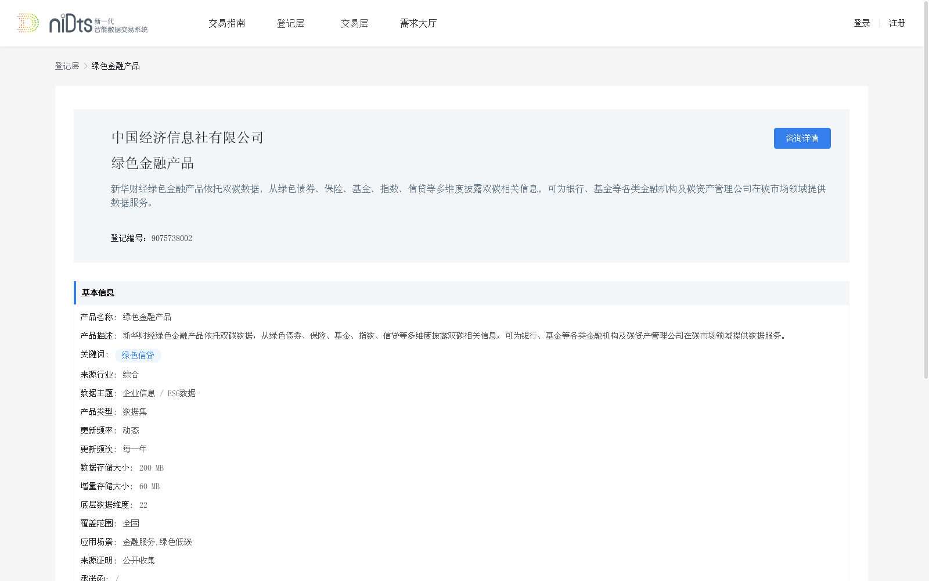Click the banner product description paragraph
Image resolution: width=929 pixels, height=581 pixels.
click(468, 196)
